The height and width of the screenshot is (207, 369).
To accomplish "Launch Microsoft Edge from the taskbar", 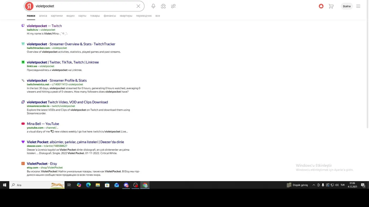I will pyautogui.click(x=88, y=185).
